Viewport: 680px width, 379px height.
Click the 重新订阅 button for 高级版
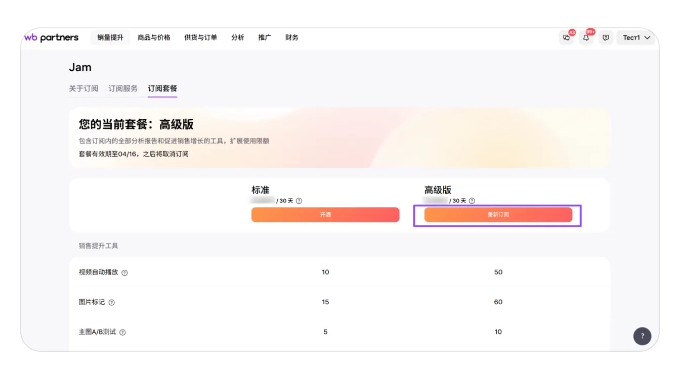[498, 215]
